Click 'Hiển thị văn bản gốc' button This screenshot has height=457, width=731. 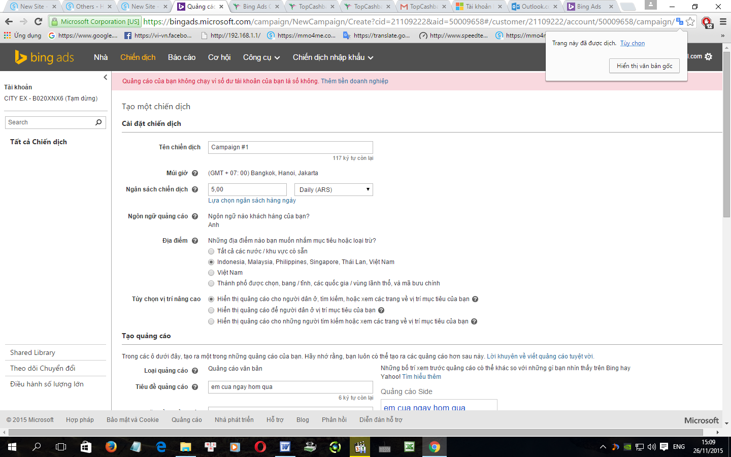tap(644, 66)
